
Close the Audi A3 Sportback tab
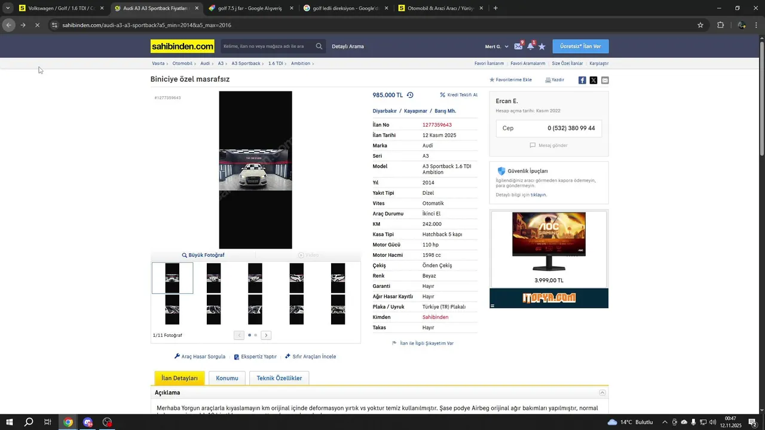click(x=197, y=8)
